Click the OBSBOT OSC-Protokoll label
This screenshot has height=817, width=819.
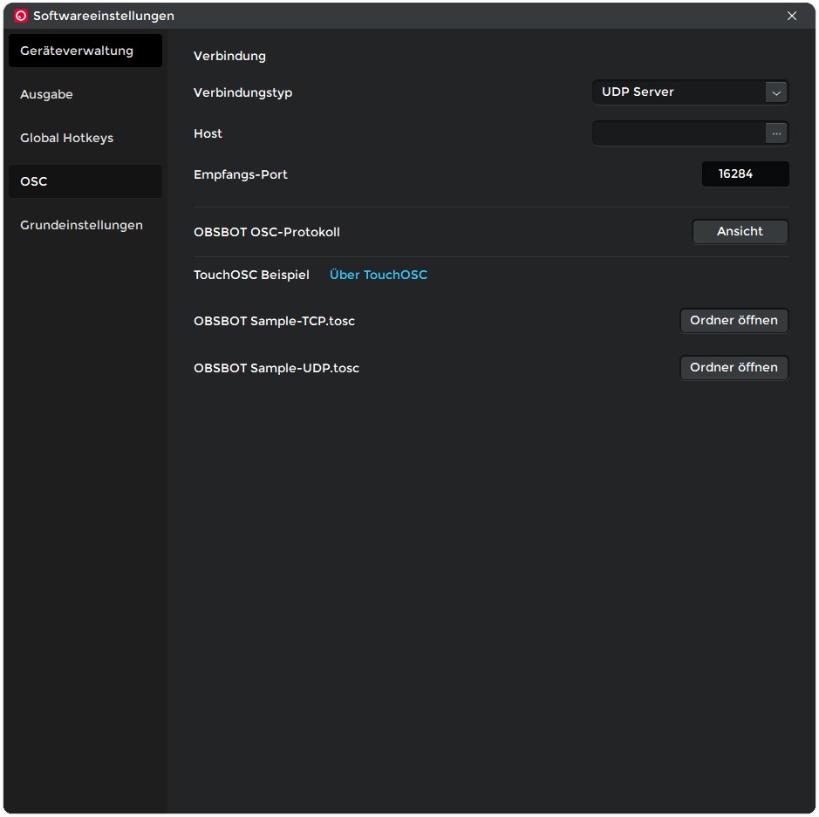coord(267,232)
